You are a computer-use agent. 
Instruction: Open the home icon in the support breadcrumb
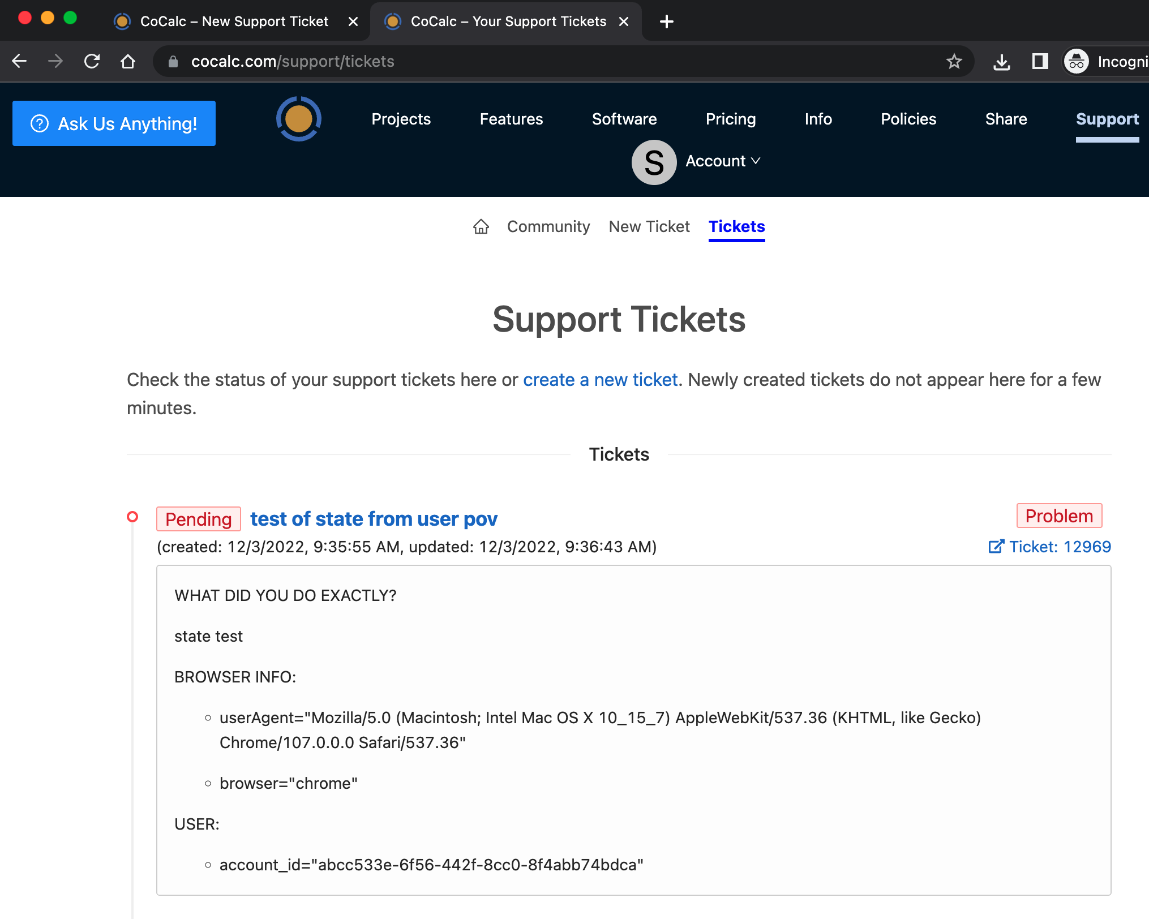pyautogui.click(x=481, y=226)
